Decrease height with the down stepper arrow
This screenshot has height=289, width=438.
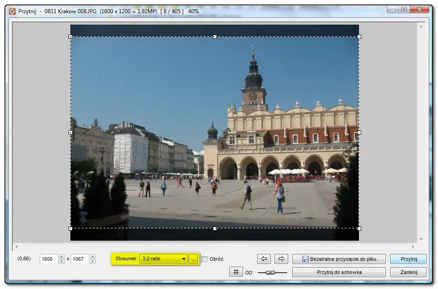click(93, 261)
